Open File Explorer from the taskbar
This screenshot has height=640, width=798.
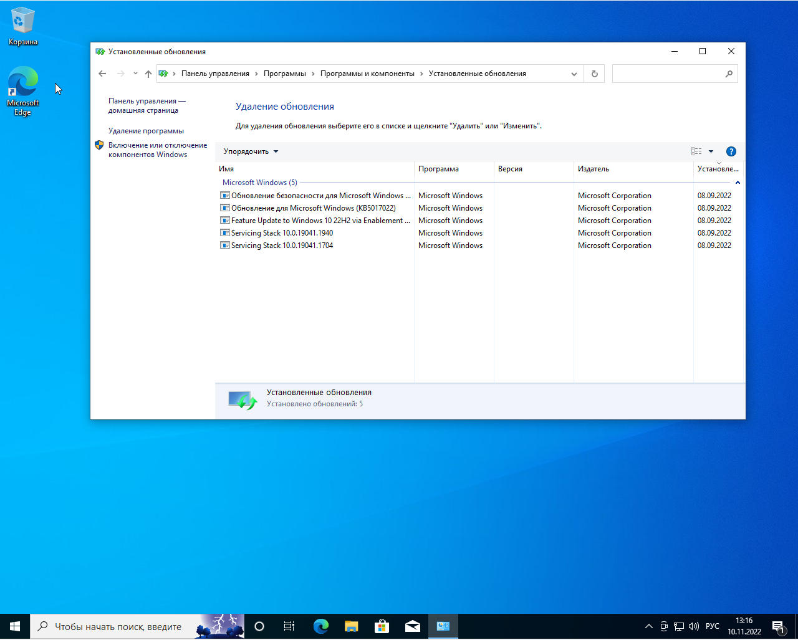click(x=351, y=627)
